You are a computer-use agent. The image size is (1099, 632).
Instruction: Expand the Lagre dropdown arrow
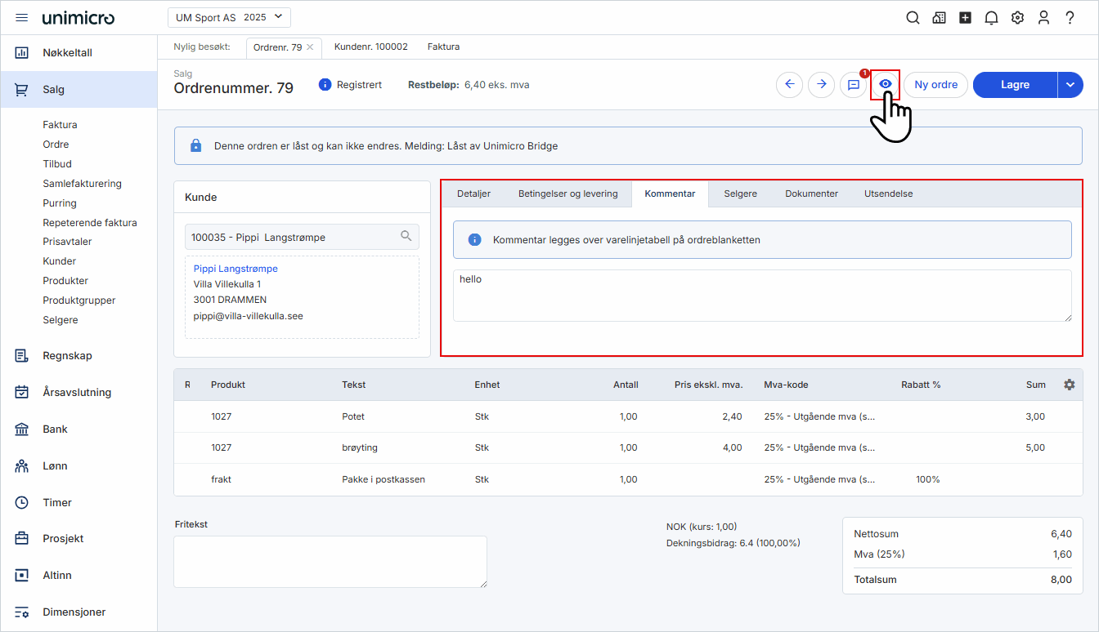click(x=1070, y=85)
